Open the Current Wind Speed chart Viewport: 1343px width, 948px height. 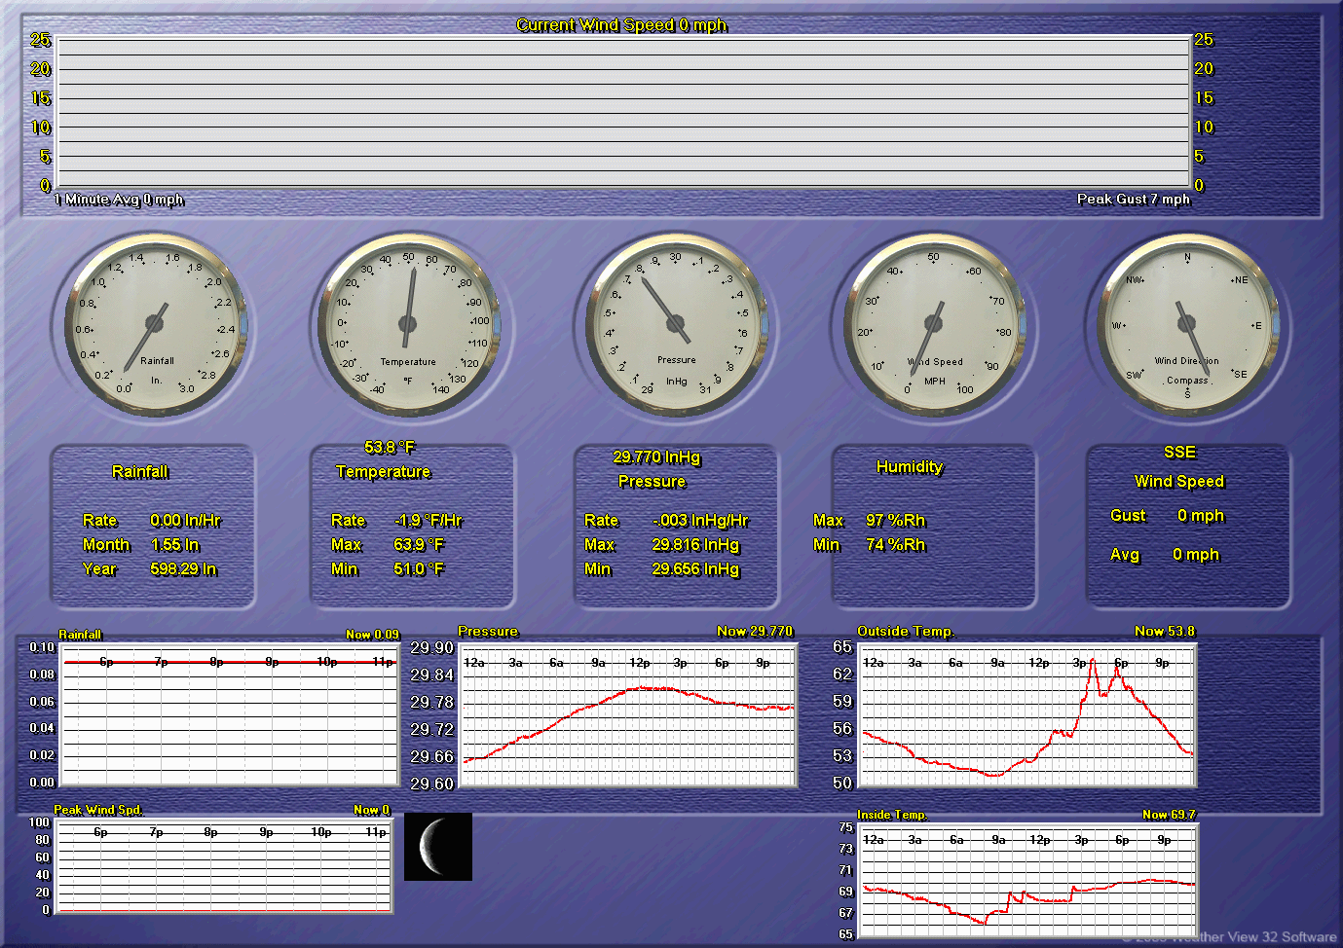(x=624, y=112)
